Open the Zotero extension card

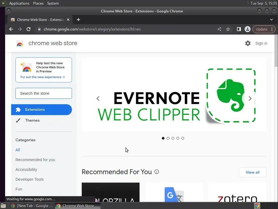[237, 192]
